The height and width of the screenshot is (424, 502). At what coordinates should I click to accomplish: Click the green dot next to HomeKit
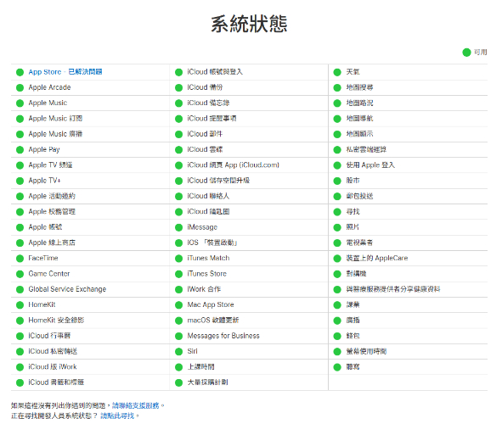[x=20, y=304]
